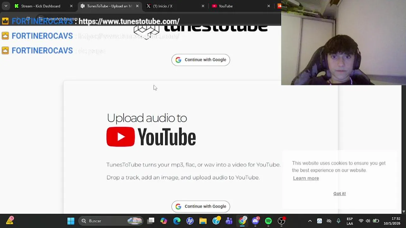Open the clock and date 17:32
This screenshot has width=406, height=228.
coord(392,221)
